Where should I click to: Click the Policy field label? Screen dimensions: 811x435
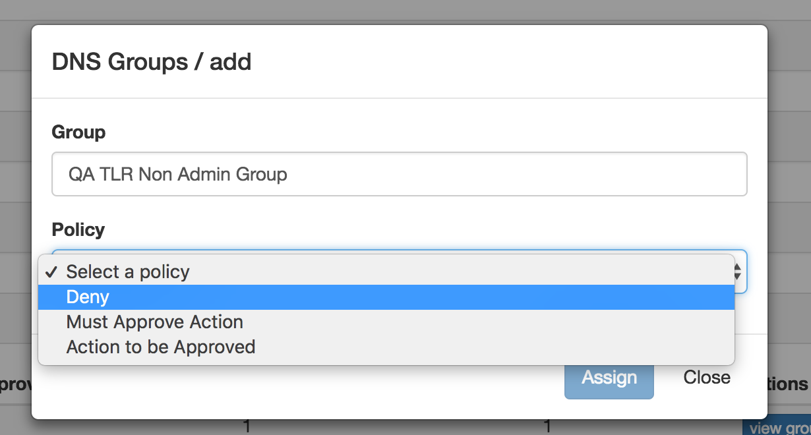coord(78,230)
